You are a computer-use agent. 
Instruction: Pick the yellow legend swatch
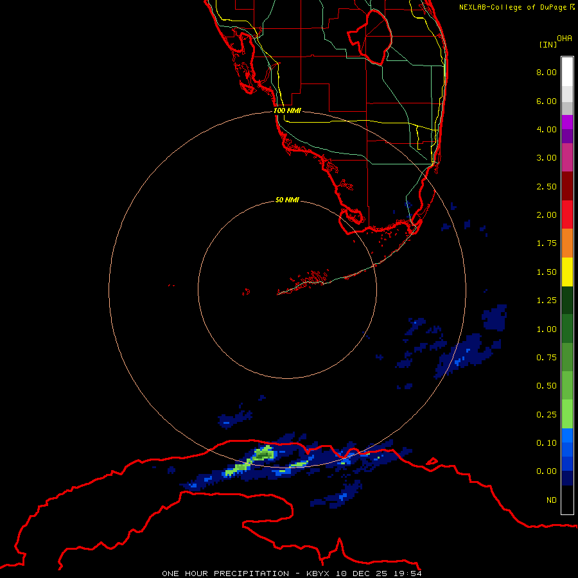point(567,272)
